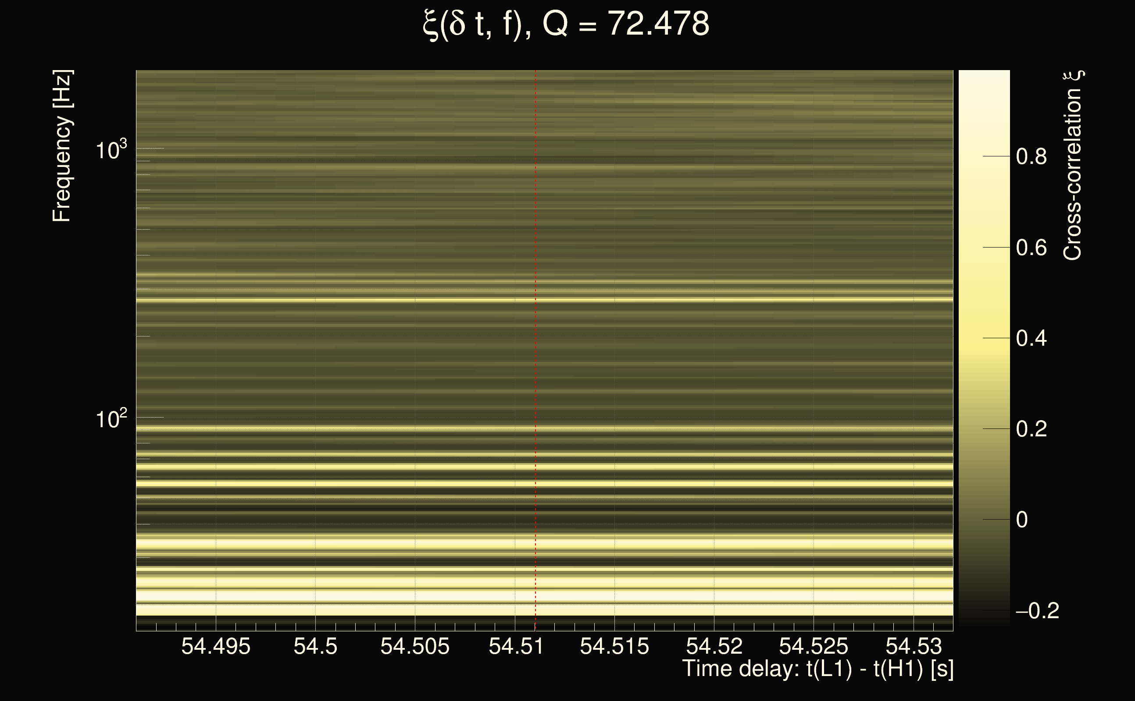Click the 54.52 x-axis tick label
The height and width of the screenshot is (701, 1135).
point(714,646)
